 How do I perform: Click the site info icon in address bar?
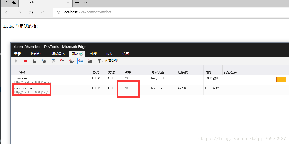[58, 13]
